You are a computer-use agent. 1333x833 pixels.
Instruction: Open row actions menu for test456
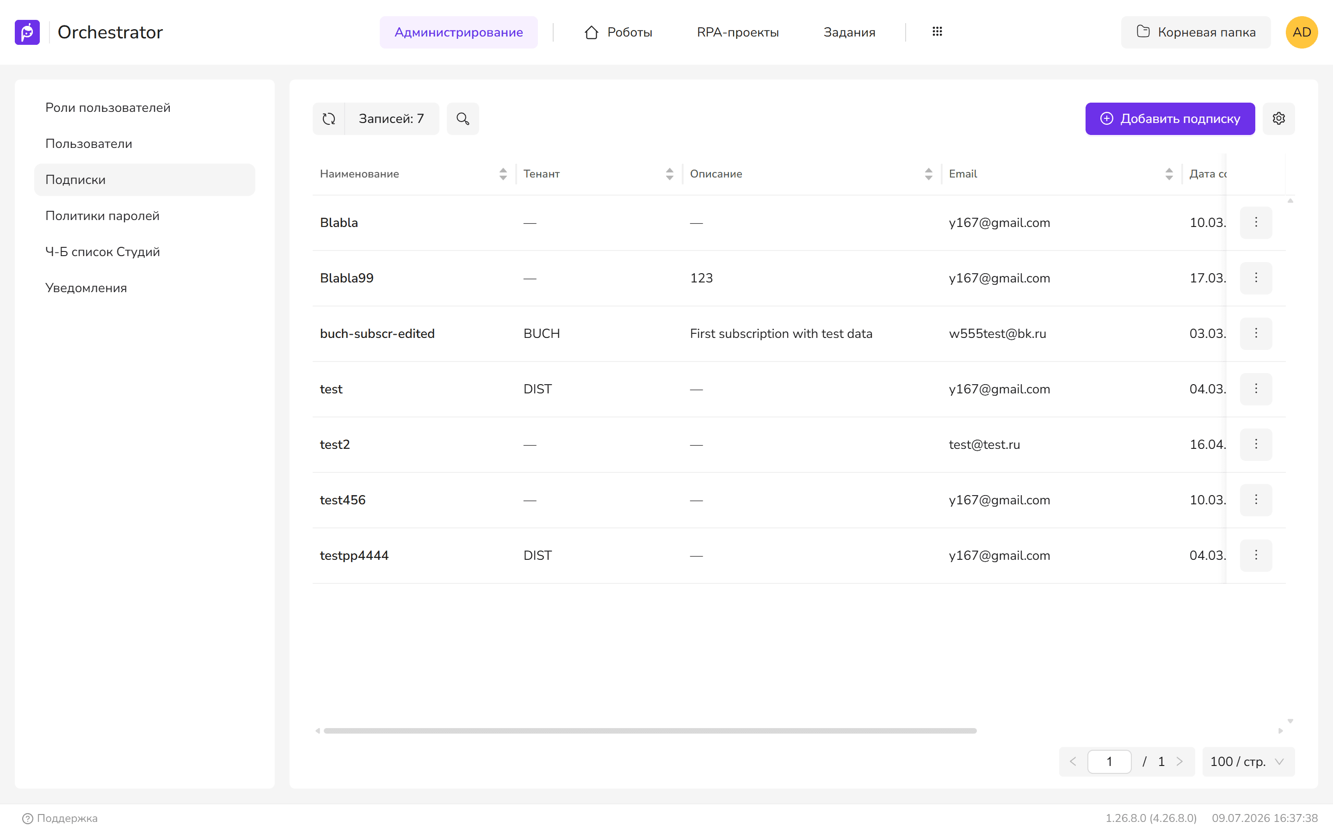(1256, 500)
